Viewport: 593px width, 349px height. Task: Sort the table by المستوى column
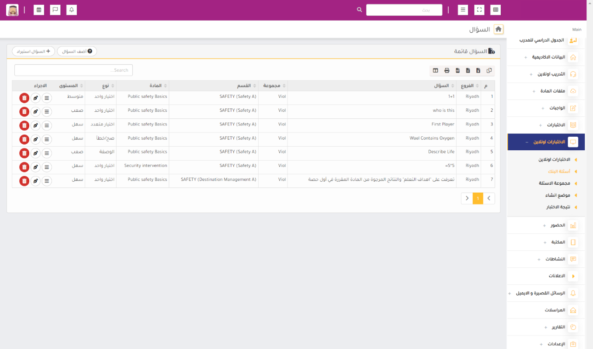click(68, 86)
